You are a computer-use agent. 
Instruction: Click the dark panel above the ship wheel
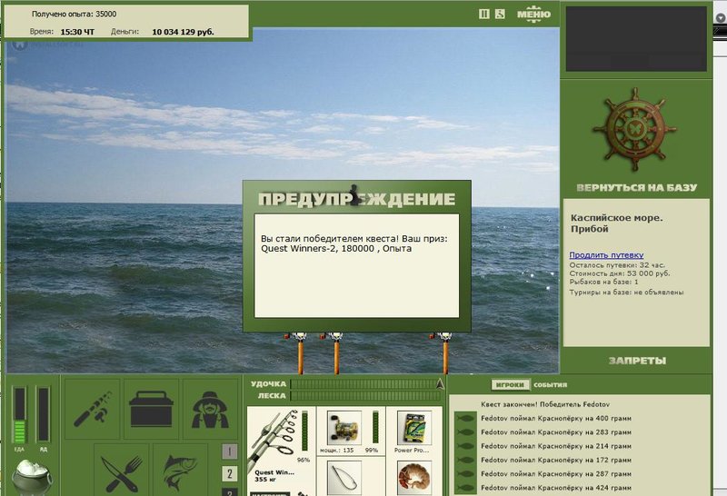636,38
